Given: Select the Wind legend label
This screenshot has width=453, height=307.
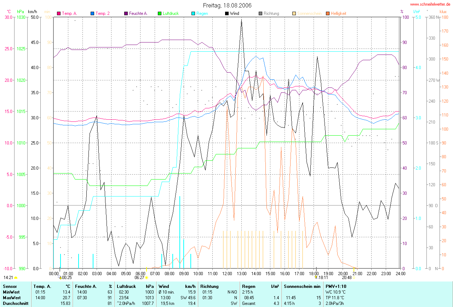Looking at the screenshot, I should click(x=235, y=13).
